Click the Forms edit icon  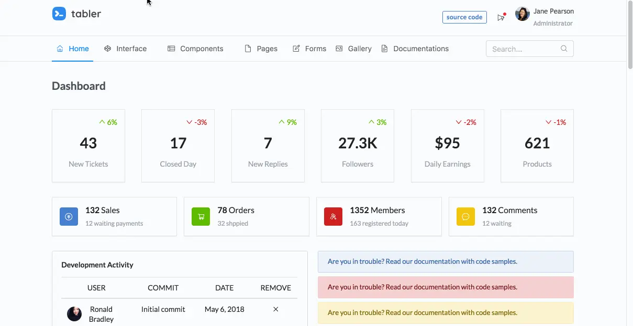296,49
